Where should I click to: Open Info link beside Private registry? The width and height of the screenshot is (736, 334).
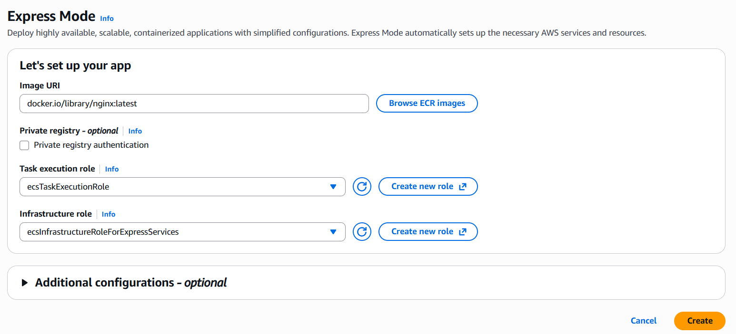(x=135, y=131)
